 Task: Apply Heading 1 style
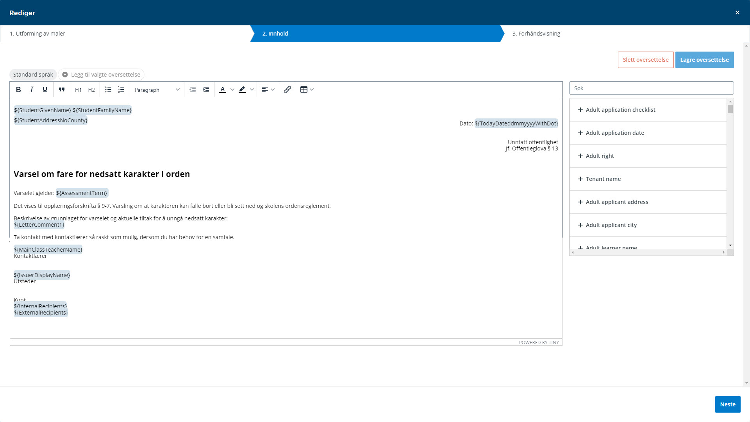(x=78, y=89)
